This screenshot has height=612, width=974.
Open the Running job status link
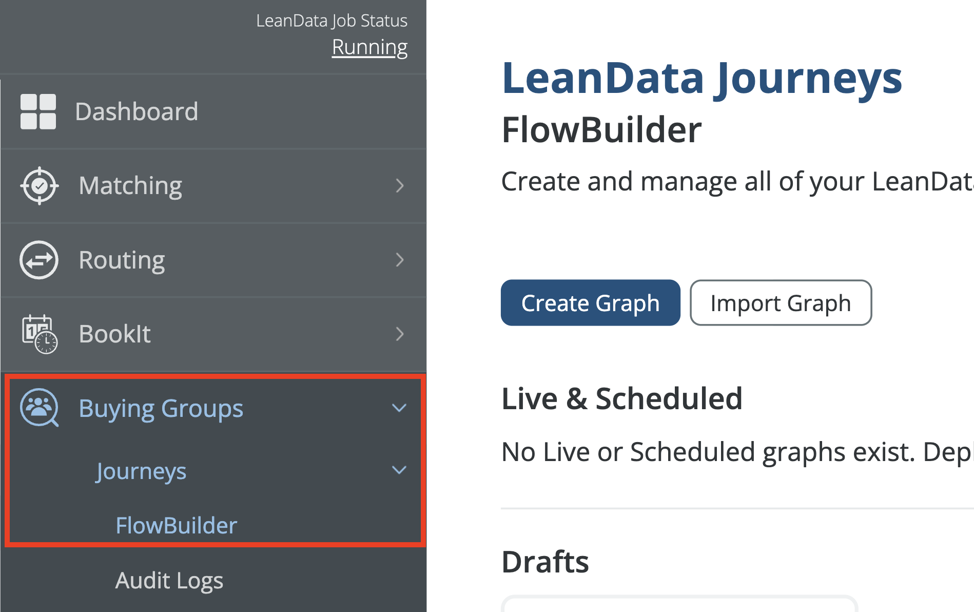tap(369, 47)
